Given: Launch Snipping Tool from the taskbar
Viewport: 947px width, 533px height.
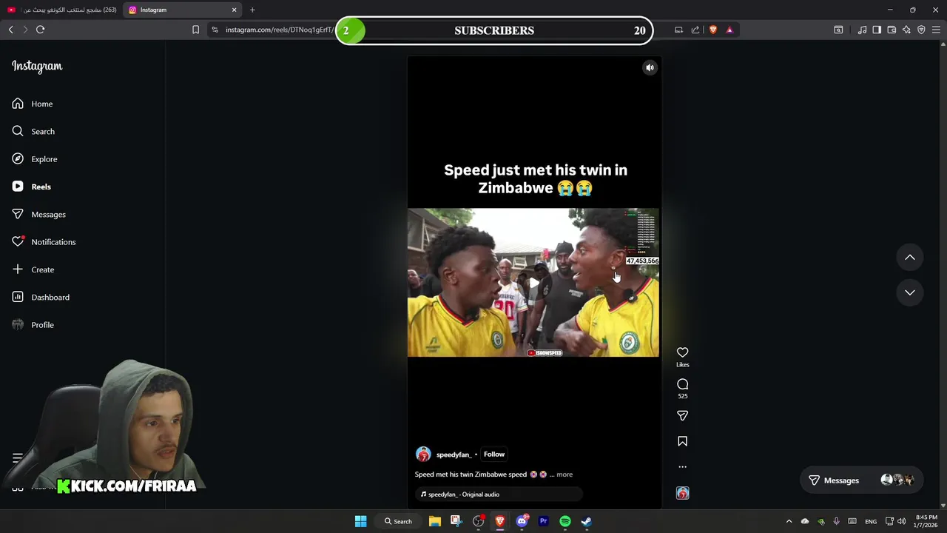Looking at the screenshot, I should [x=456, y=521].
